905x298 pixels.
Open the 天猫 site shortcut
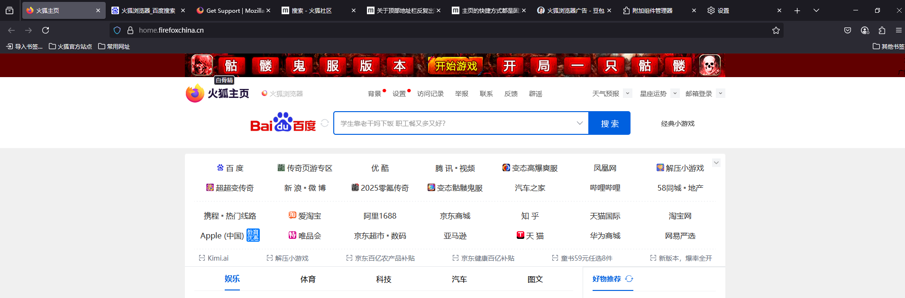pyautogui.click(x=530, y=236)
